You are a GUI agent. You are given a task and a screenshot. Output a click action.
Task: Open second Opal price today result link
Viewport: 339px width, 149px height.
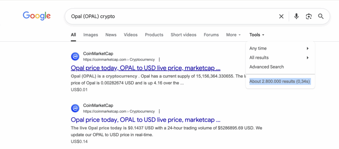[x=145, y=120]
